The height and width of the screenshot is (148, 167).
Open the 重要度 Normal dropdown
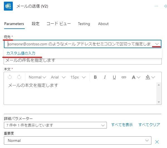(78, 140)
